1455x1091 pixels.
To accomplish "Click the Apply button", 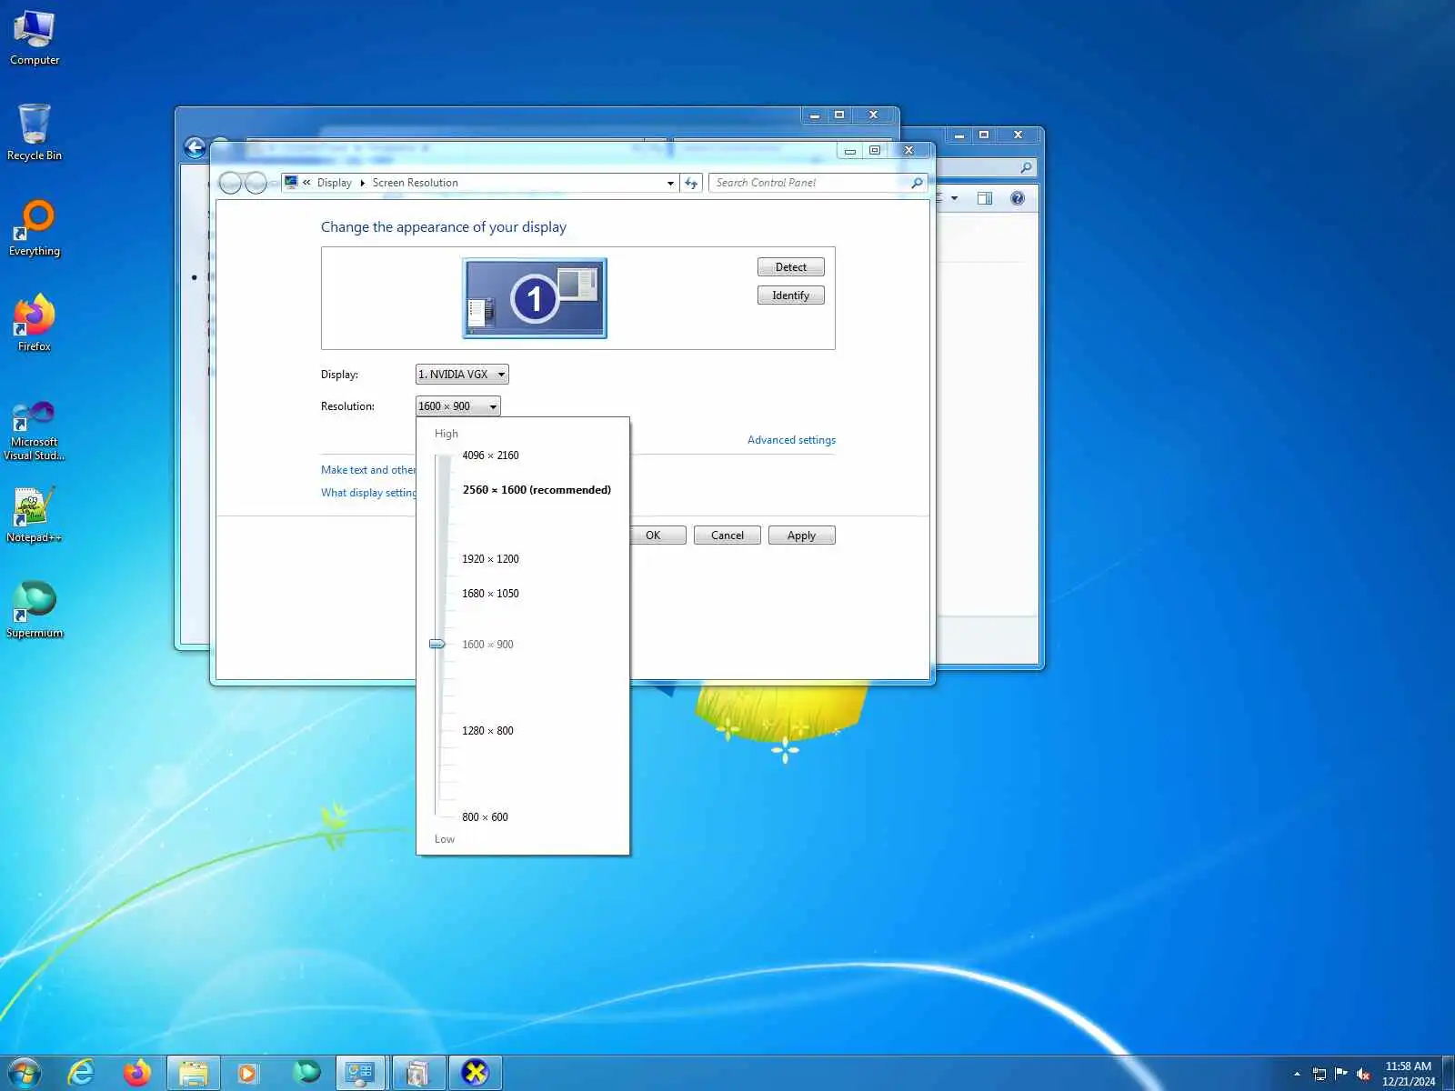I will [x=802, y=535].
